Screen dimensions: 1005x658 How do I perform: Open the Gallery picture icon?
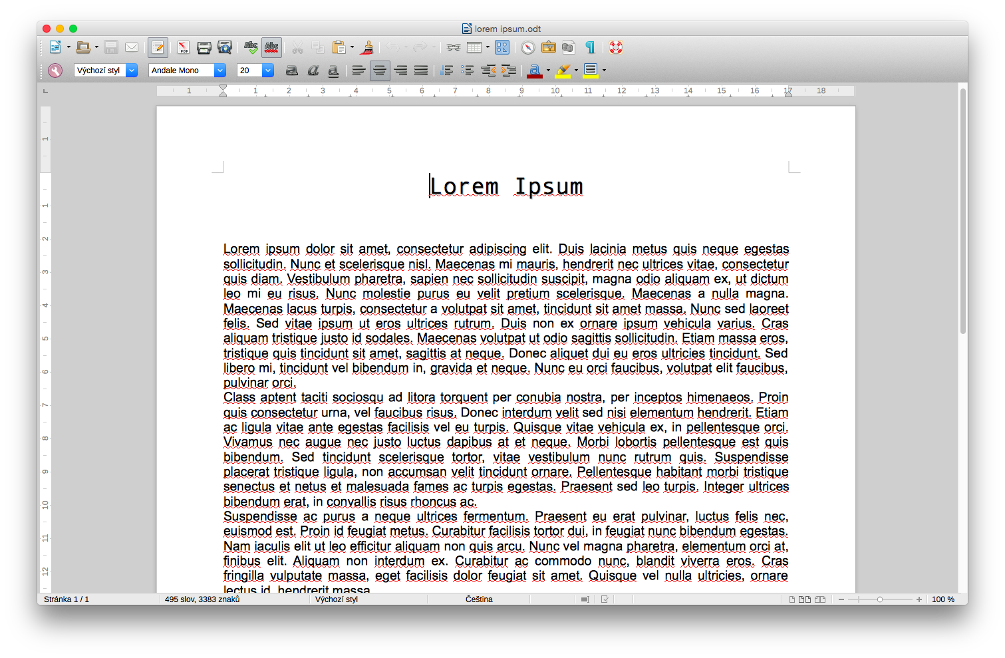pos(548,47)
